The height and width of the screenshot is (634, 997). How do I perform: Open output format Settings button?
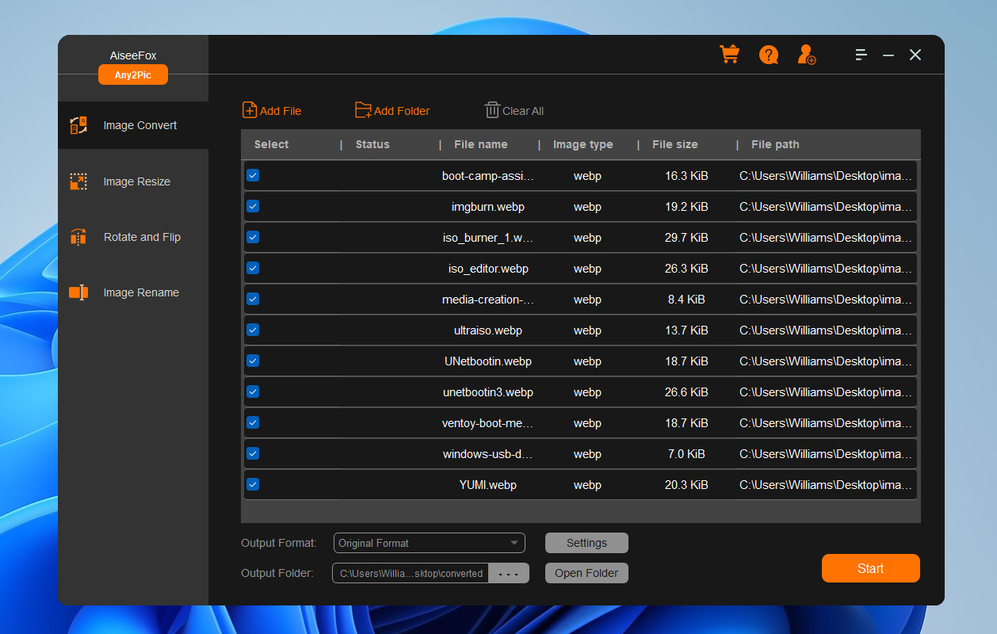(x=586, y=543)
